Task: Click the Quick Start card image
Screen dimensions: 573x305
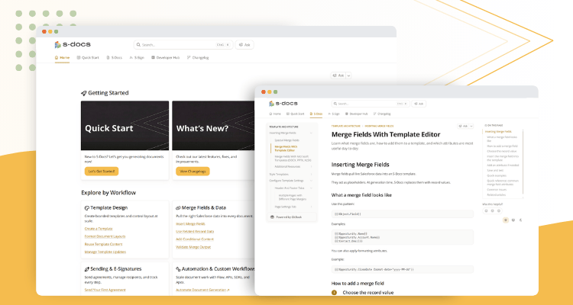Action: 125,126
